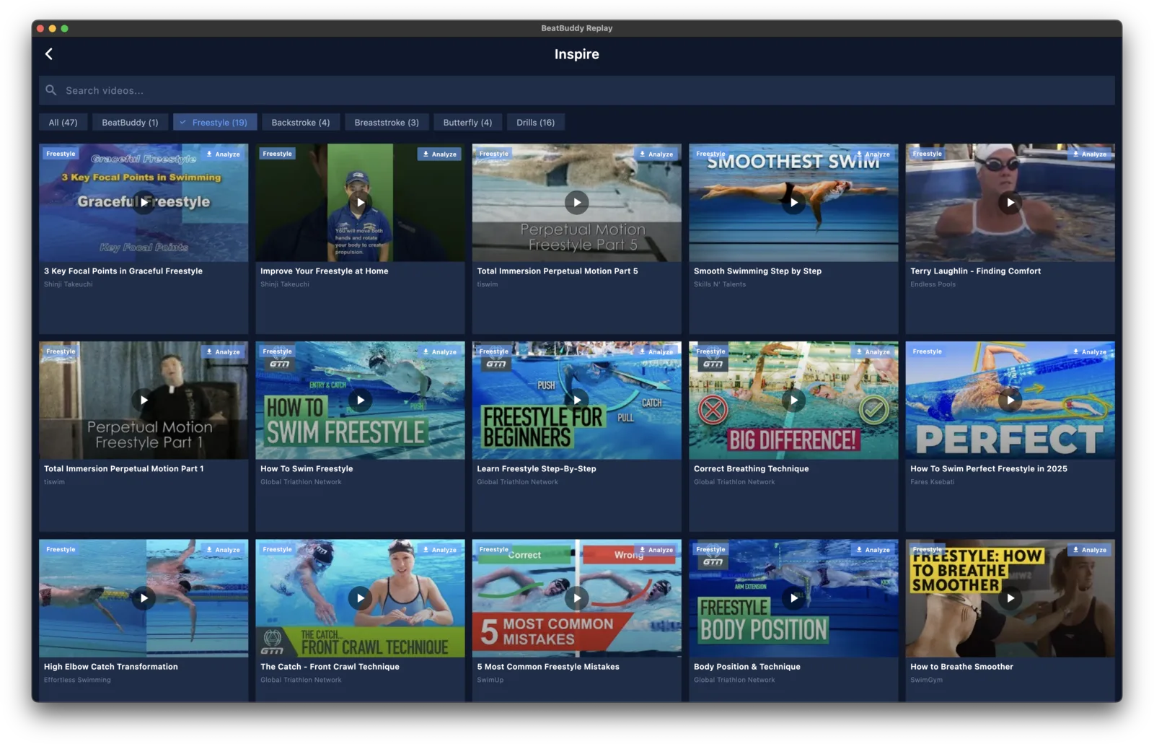Analyze the Body Position & Technique video
Viewport: 1154px width, 744px height.
pos(873,549)
